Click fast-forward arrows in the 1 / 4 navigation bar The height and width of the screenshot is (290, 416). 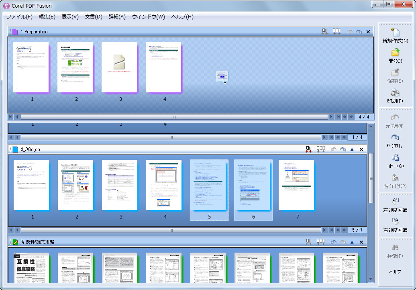[344, 137]
